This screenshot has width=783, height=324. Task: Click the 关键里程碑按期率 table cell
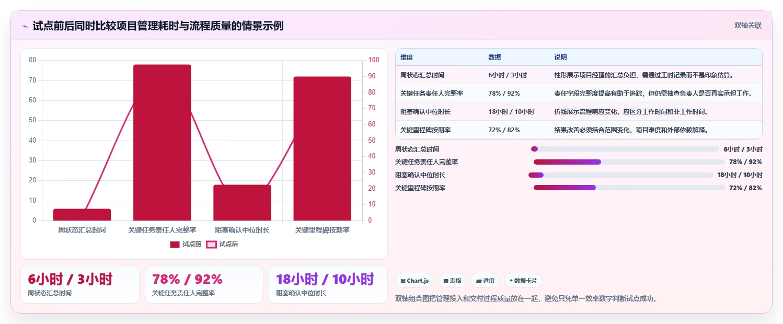point(440,130)
